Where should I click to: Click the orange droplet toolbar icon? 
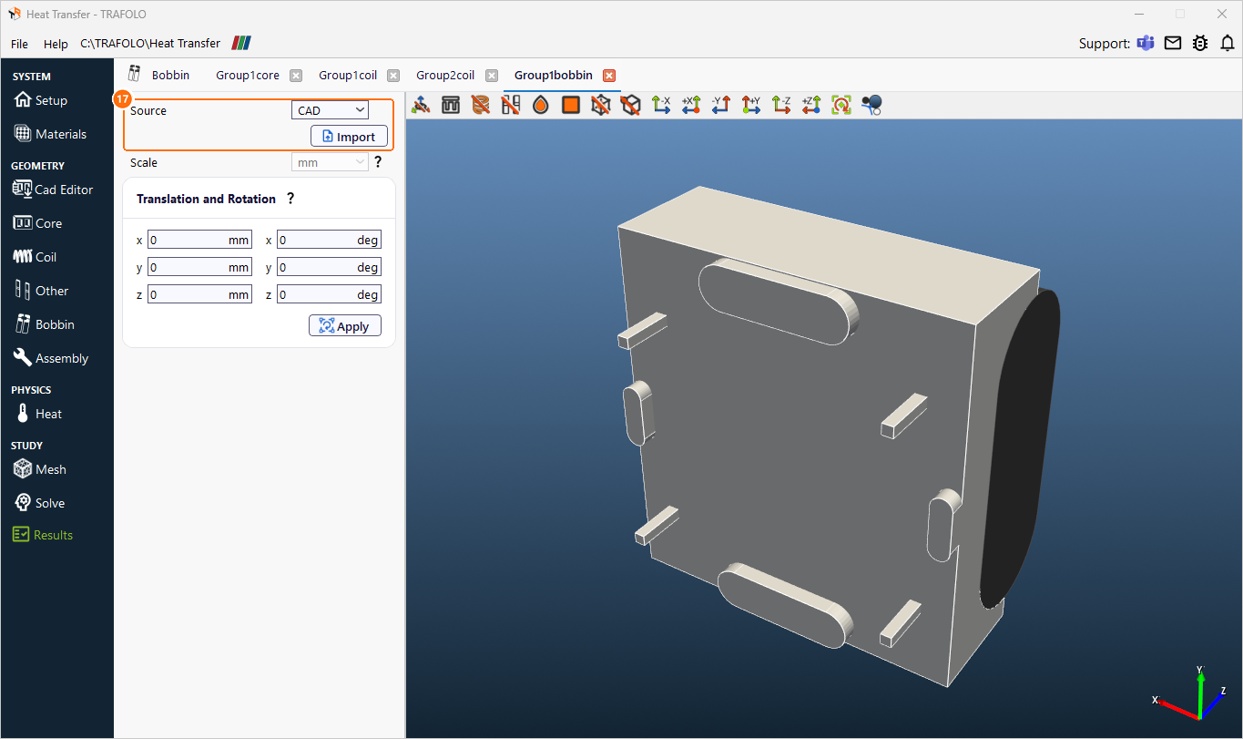click(x=541, y=105)
